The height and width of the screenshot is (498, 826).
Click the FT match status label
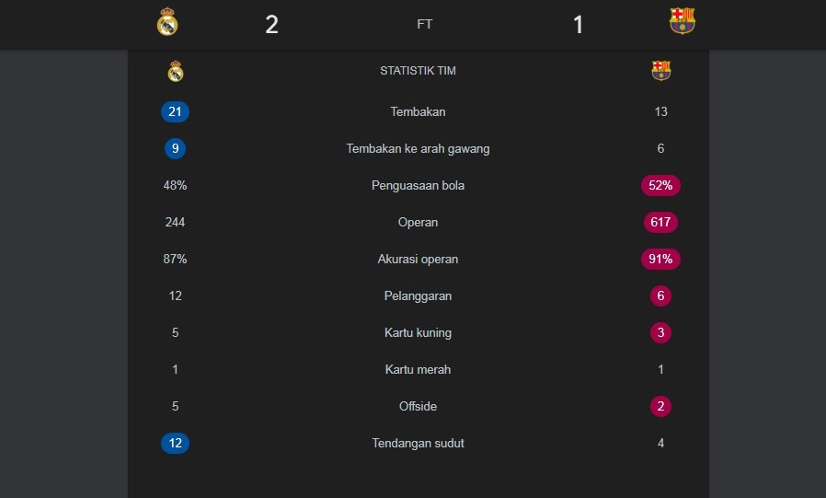point(424,25)
